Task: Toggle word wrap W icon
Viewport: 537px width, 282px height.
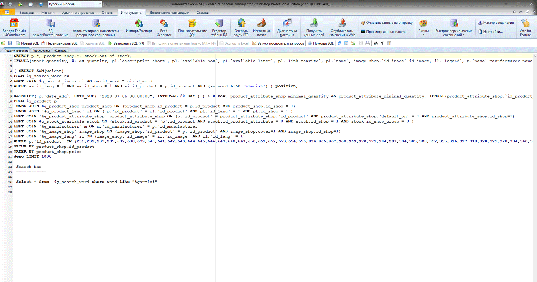Action: [376, 43]
